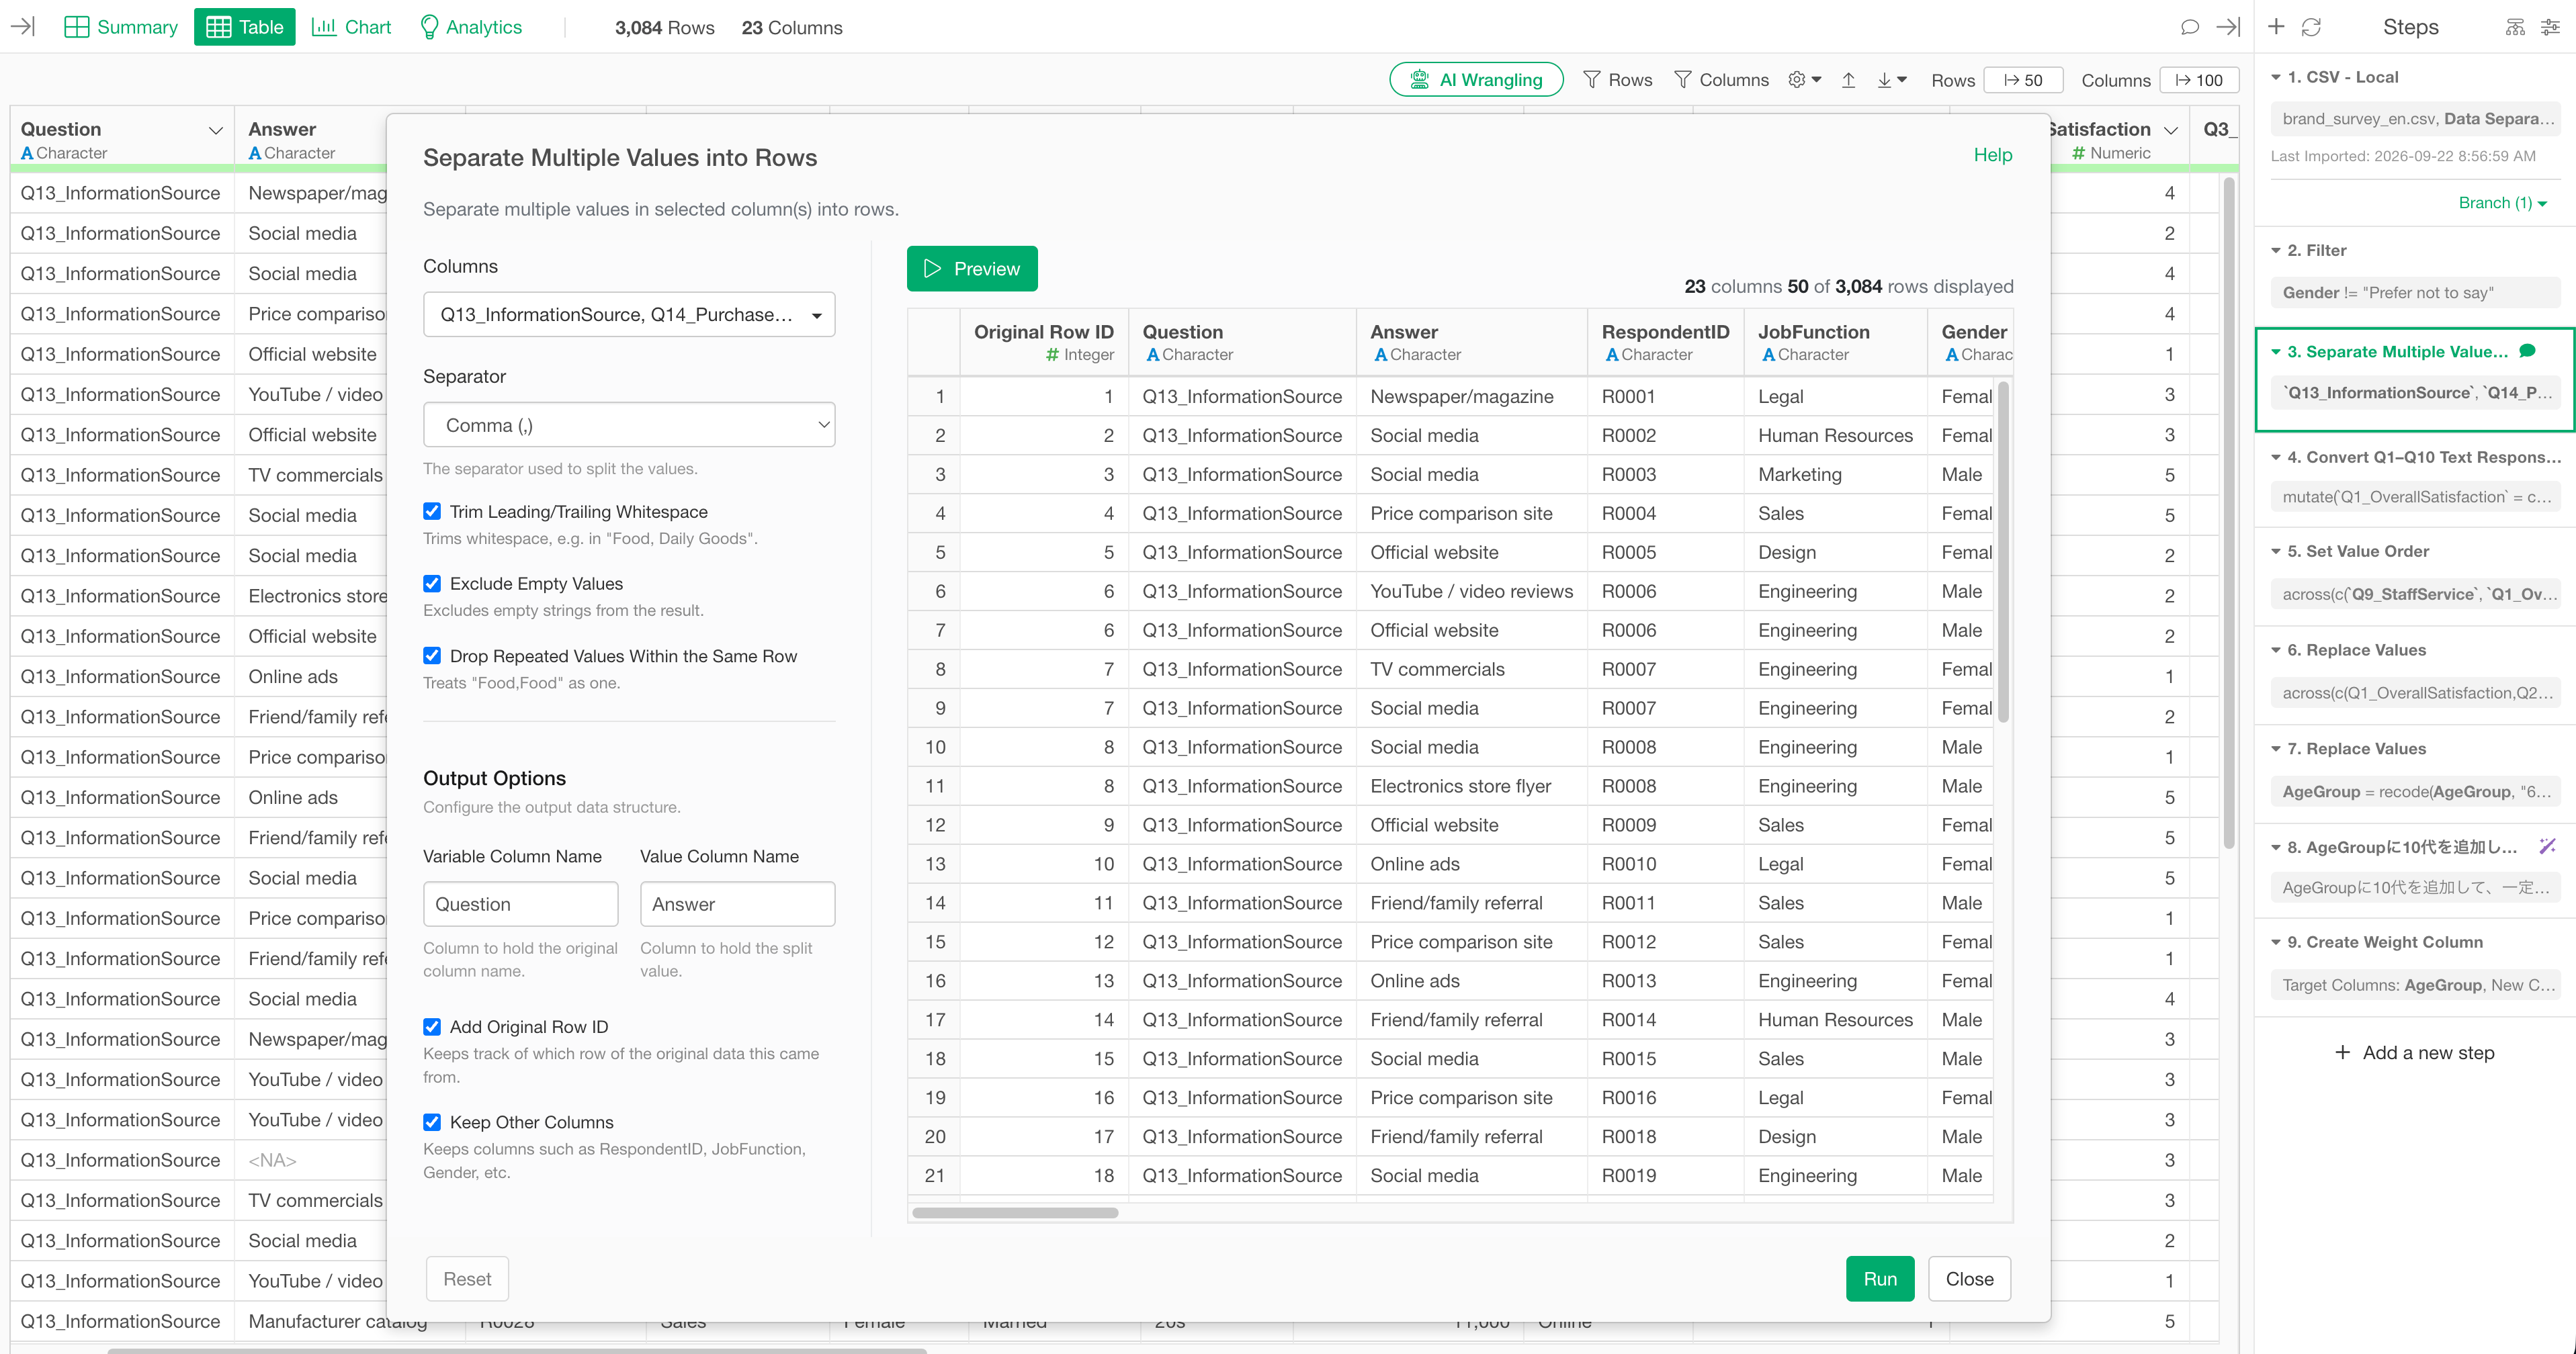The width and height of the screenshot is (2576, 1354).
Task: Toggle Trim Leading/Trailing Whitespace checkbox
Action: point(432,510)
